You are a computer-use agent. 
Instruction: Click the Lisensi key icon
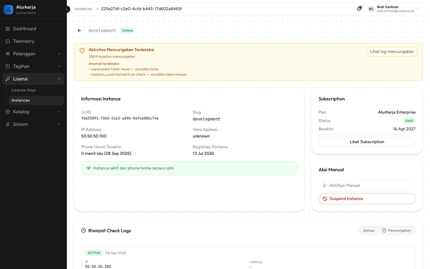point(8,79)
